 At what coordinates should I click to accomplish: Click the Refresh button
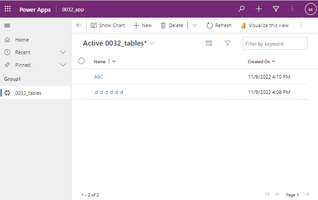[x=219, y=25]
